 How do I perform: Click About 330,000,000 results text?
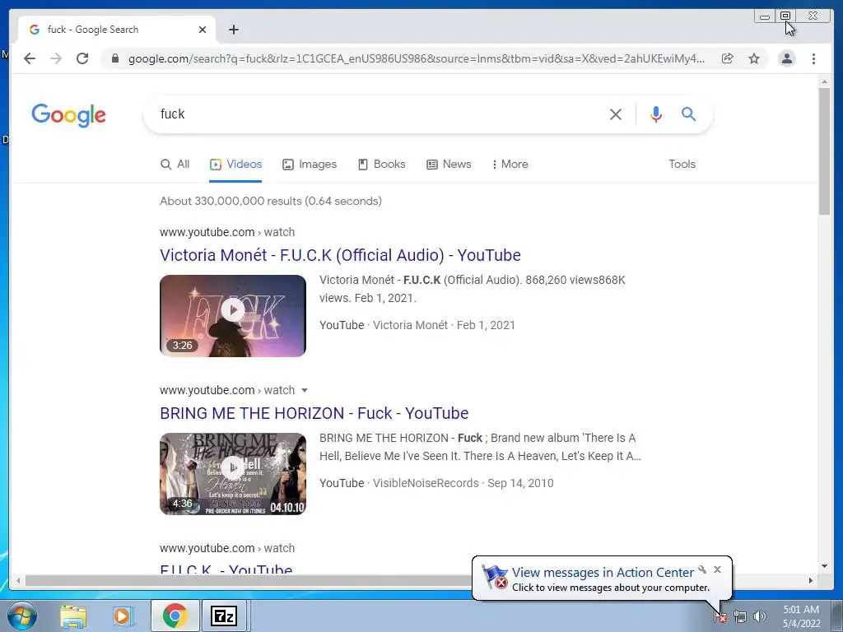pyautogui.click(x=270, y=201)
